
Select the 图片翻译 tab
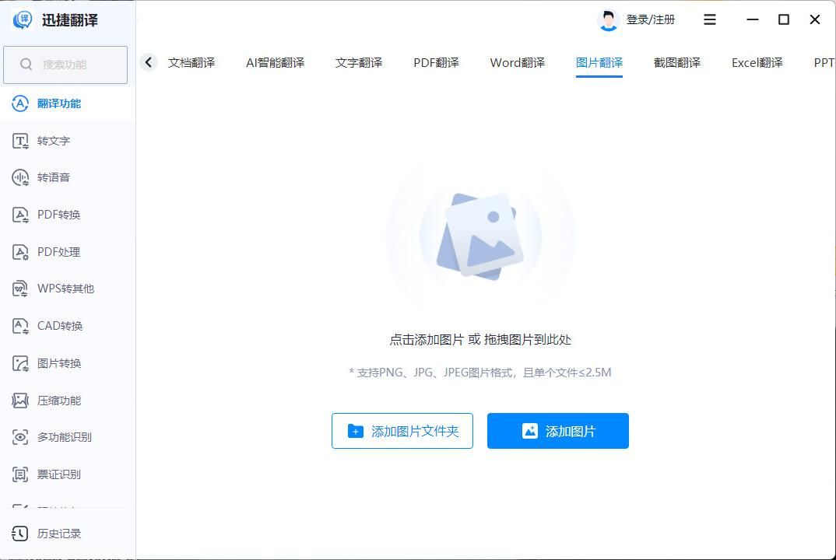point(599,63)
